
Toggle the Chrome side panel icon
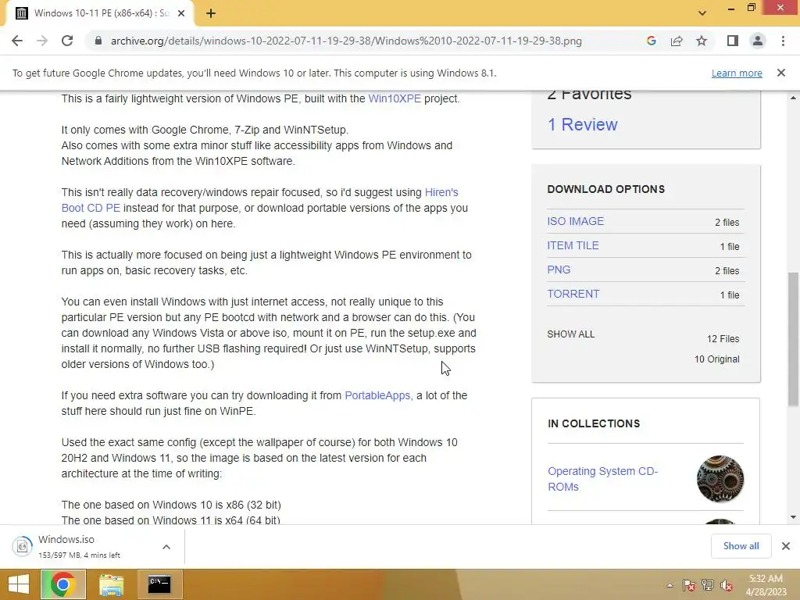pos(733,41)
